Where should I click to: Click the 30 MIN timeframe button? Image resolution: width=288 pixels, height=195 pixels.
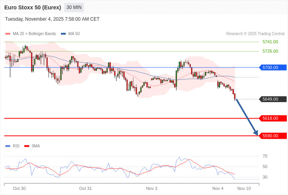tap(74, 7)
